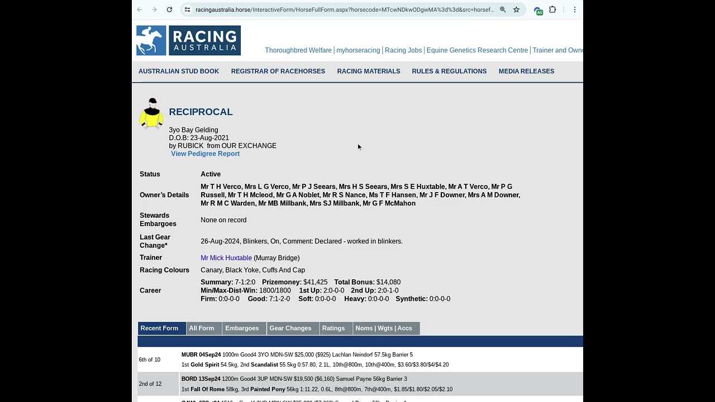715x402 pixels.
Task: Click the career Summary 7-1:2:0 text
Action: pyautogui.click(x=228, y=283)
